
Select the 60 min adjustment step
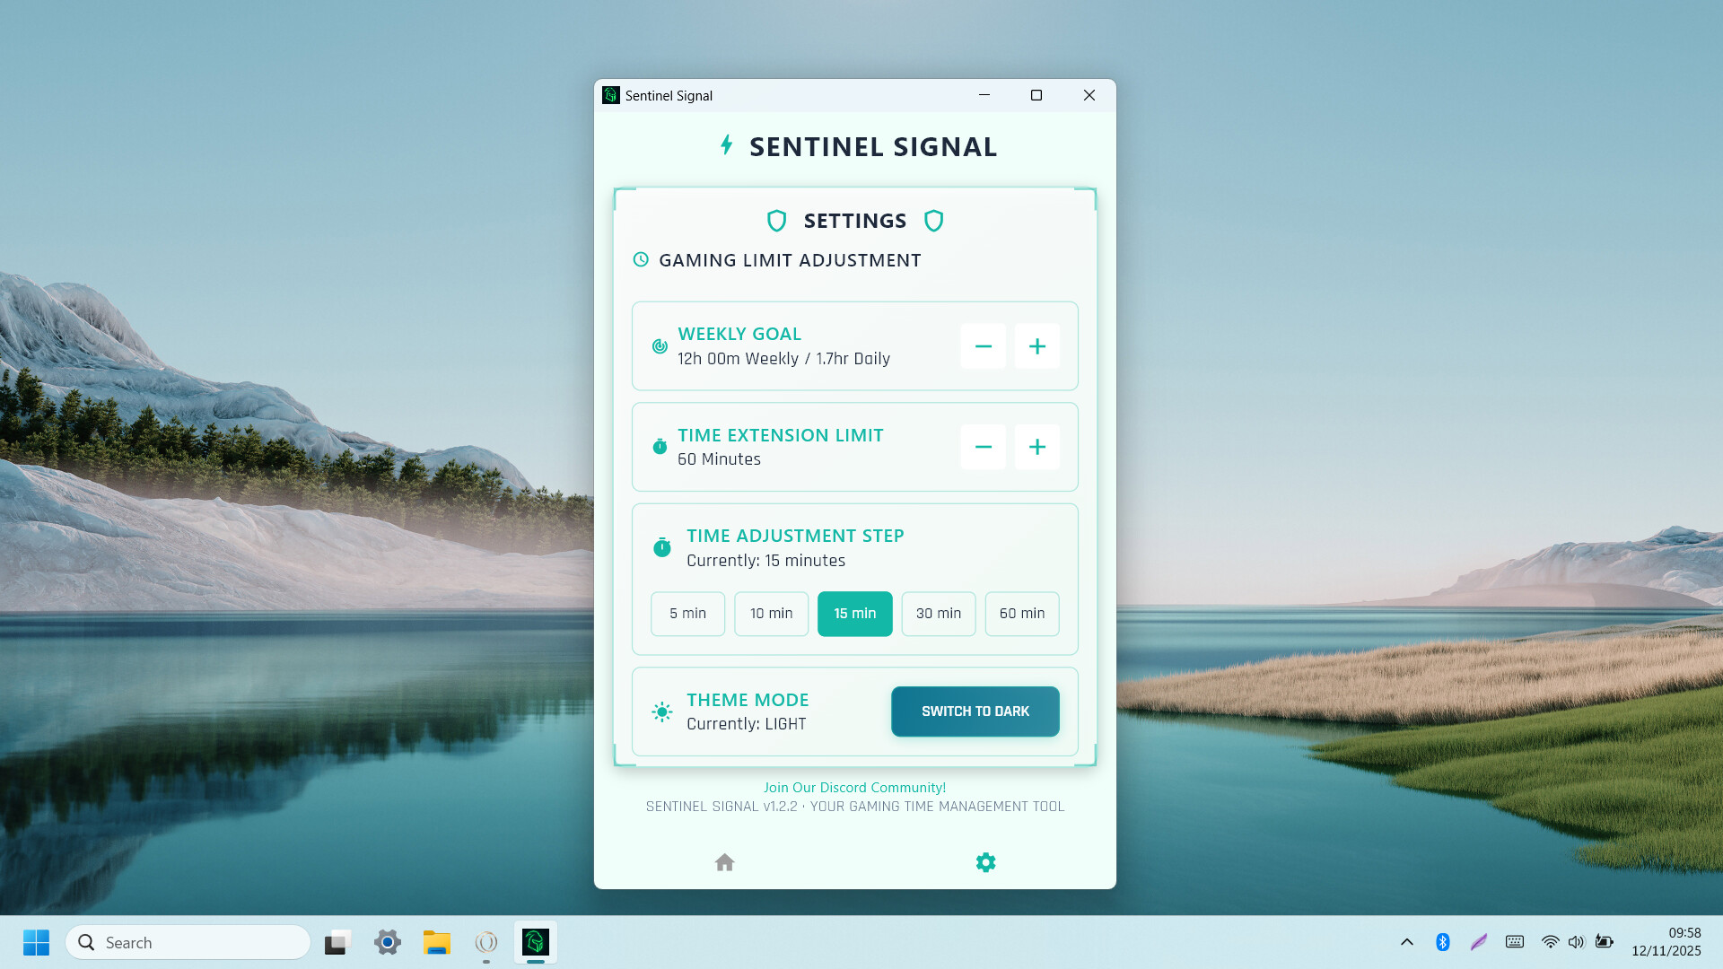click(1022, 614)
